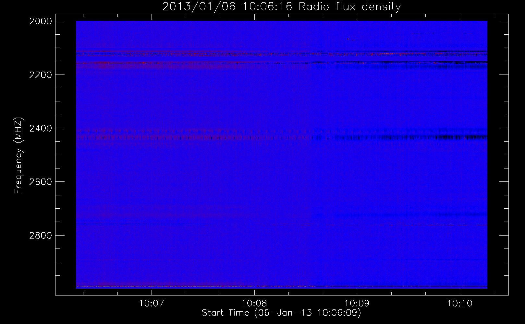Click the 2400 frequency tick label
The height and width of the screenshot is (324, 525).
click(x=41, y=128)
